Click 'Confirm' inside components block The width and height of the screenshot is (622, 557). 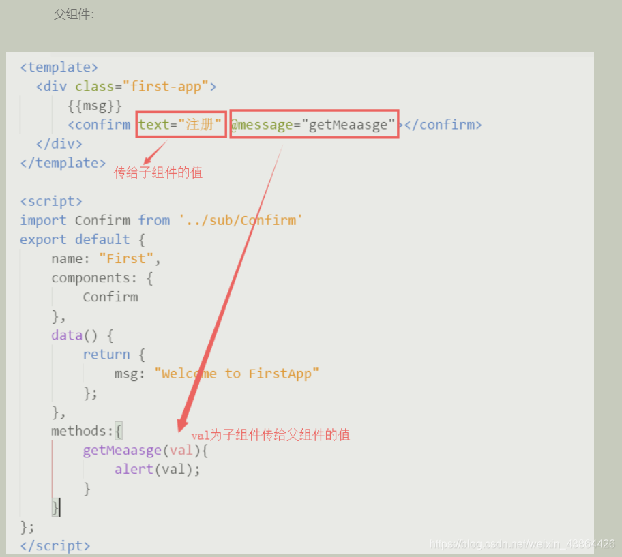110,297
